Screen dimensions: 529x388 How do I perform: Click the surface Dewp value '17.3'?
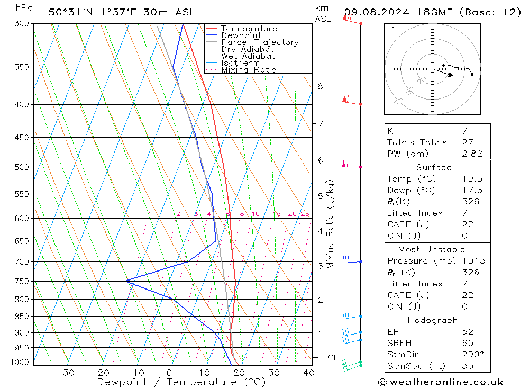coord(472,190)
